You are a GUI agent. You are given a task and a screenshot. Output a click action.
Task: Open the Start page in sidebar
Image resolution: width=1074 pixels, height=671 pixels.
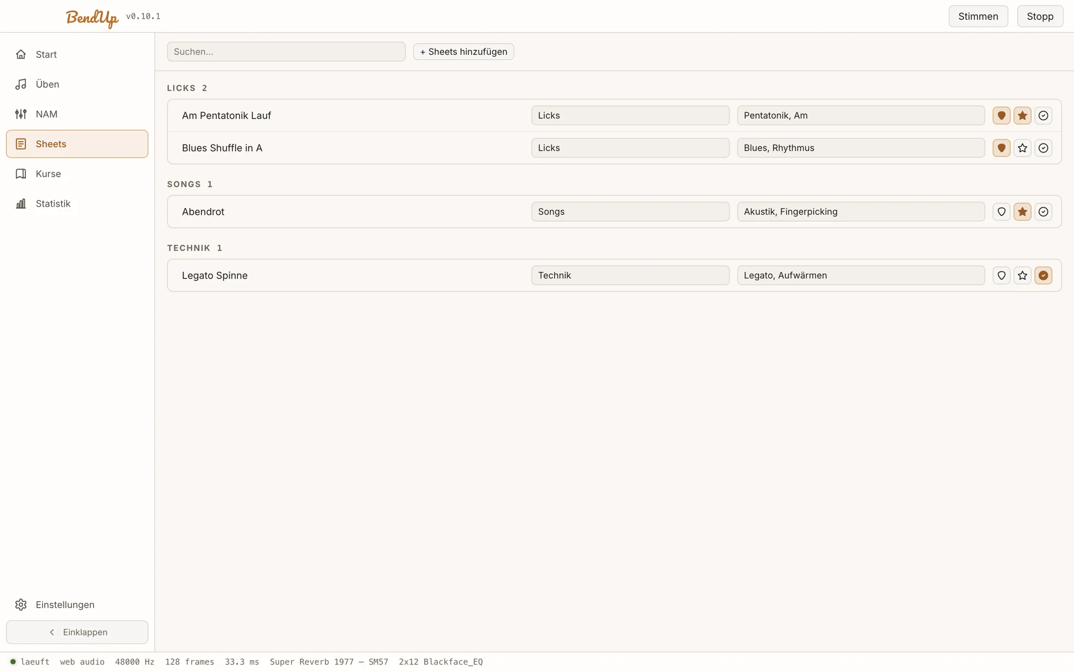click(77, 54)
